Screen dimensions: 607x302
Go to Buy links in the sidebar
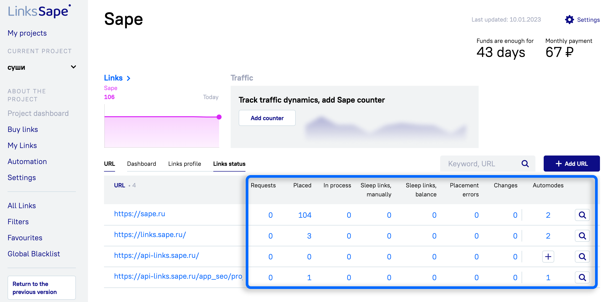[x=23, y=129]
